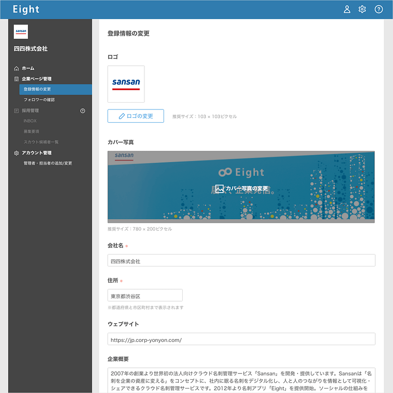Screen dimensions: 393x393
Task: Open the user profile icon in header
Action: (x=347, y=9)
